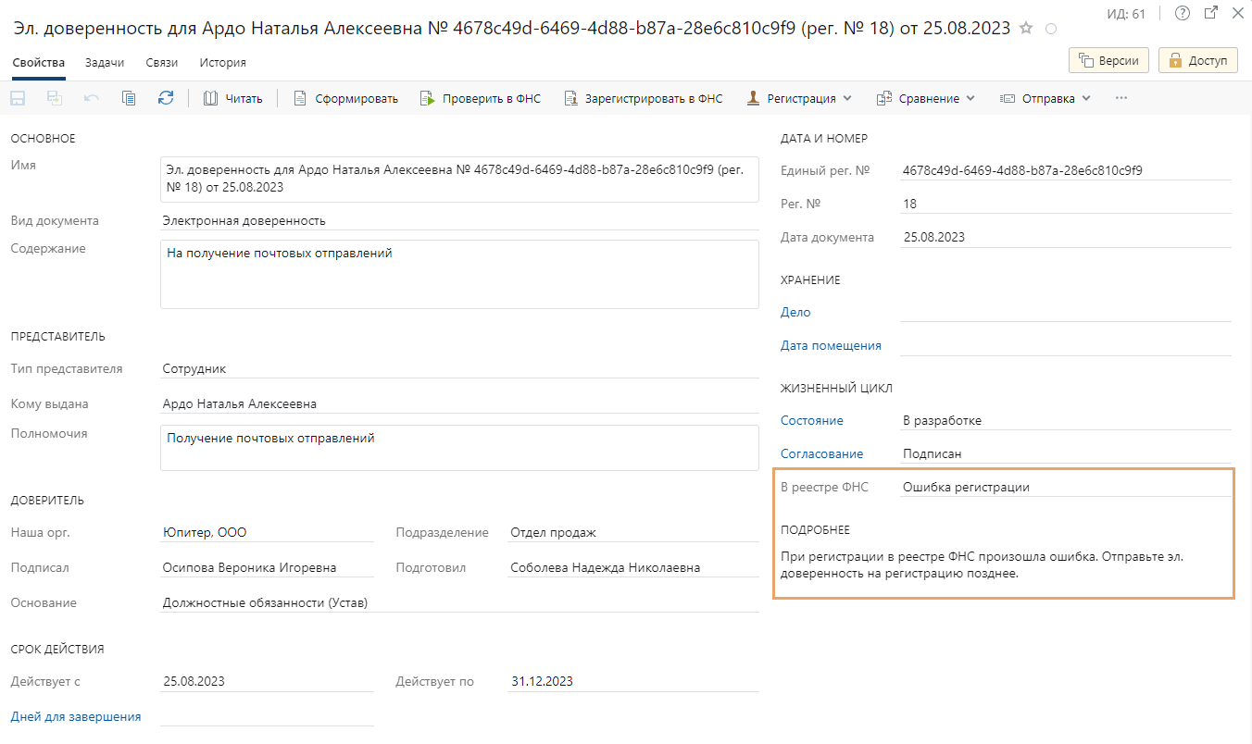1252x744 pixels.
Task: Open the more actions ellipsis menu
Action: pos(1121,98)
